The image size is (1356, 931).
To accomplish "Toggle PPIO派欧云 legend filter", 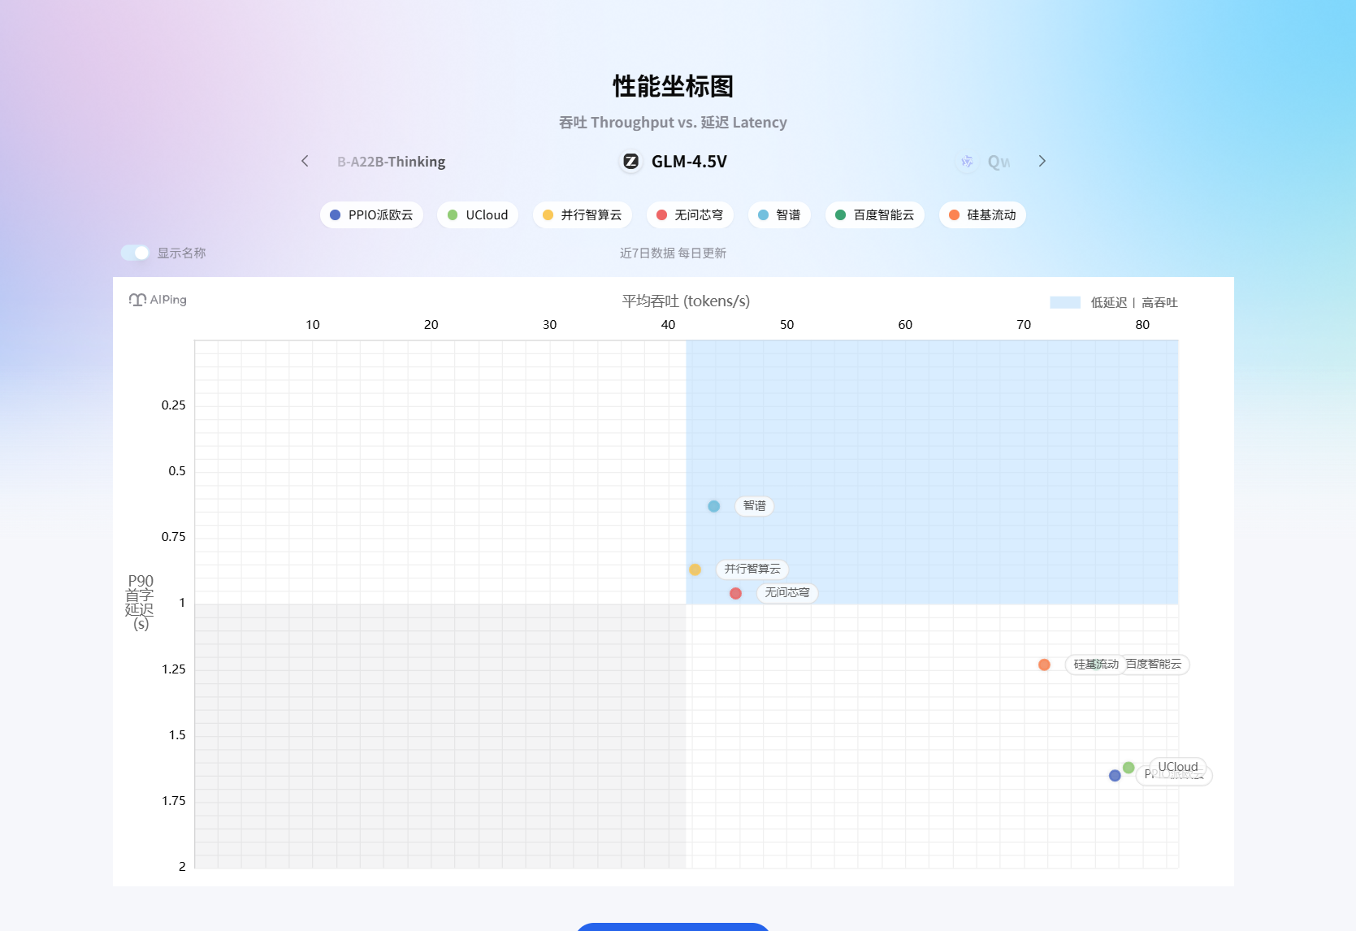I will point(371,214).
